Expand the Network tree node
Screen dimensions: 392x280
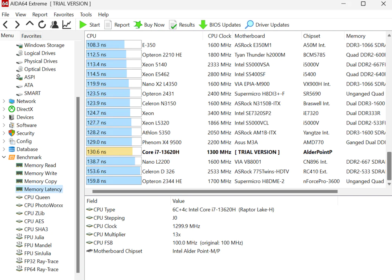pyautogui.click(x=4, y=101)
